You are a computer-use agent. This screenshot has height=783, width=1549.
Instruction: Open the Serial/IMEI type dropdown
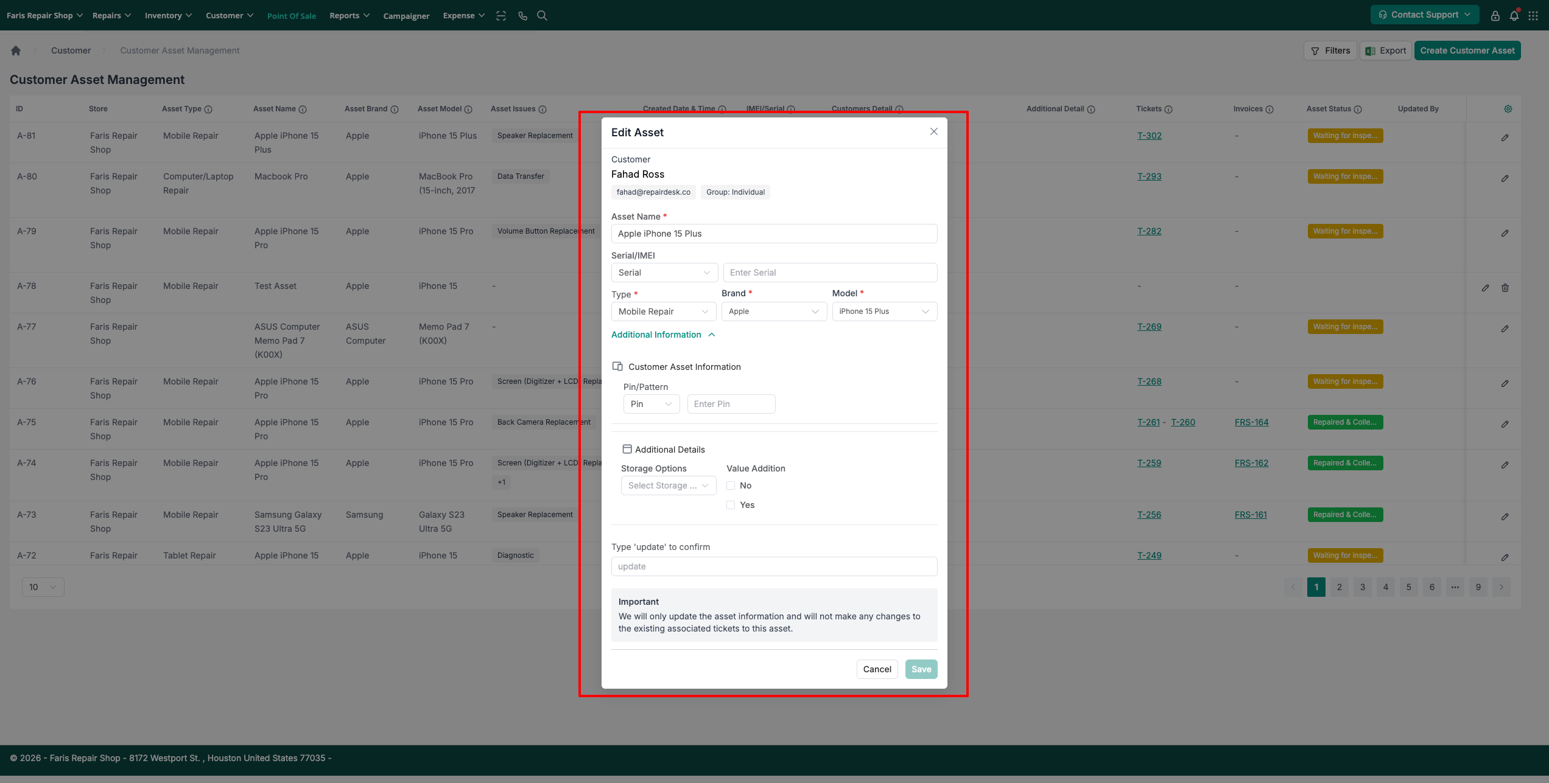(664, 273)
